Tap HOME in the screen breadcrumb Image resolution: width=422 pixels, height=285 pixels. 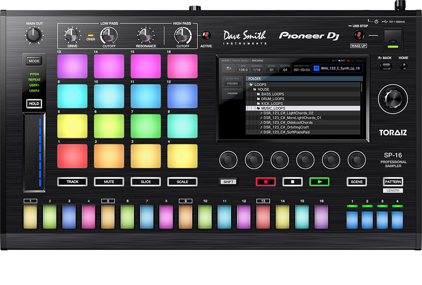(x=226, y=61)
